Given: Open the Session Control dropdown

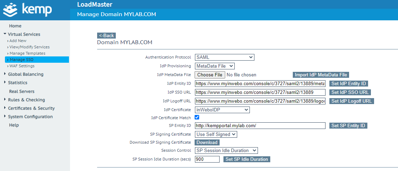Looking at the screenshot, I should tap(226, 150).
